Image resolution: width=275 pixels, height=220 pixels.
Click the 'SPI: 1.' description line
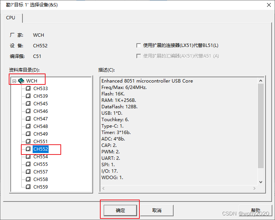click(x=108, y=165)
